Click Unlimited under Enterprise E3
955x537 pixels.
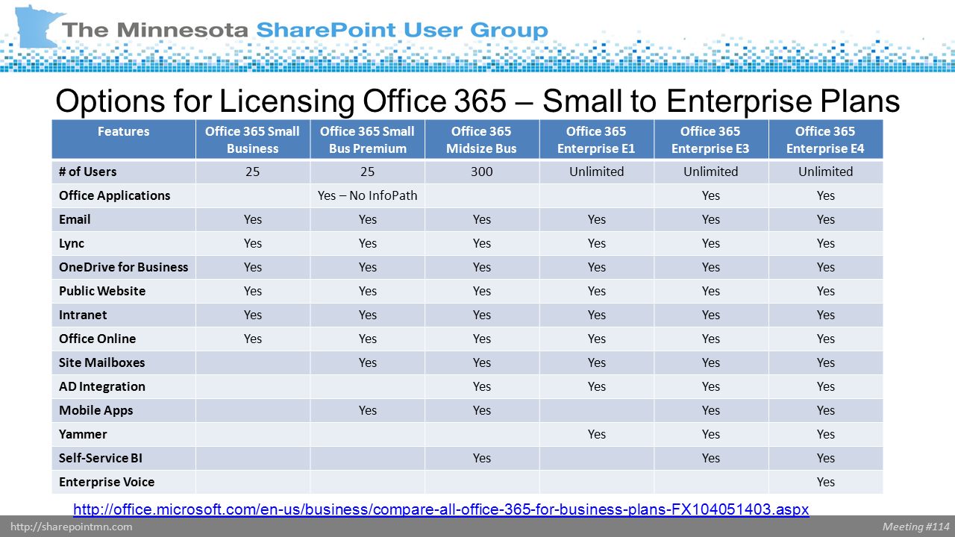click(x=711, y=172)
